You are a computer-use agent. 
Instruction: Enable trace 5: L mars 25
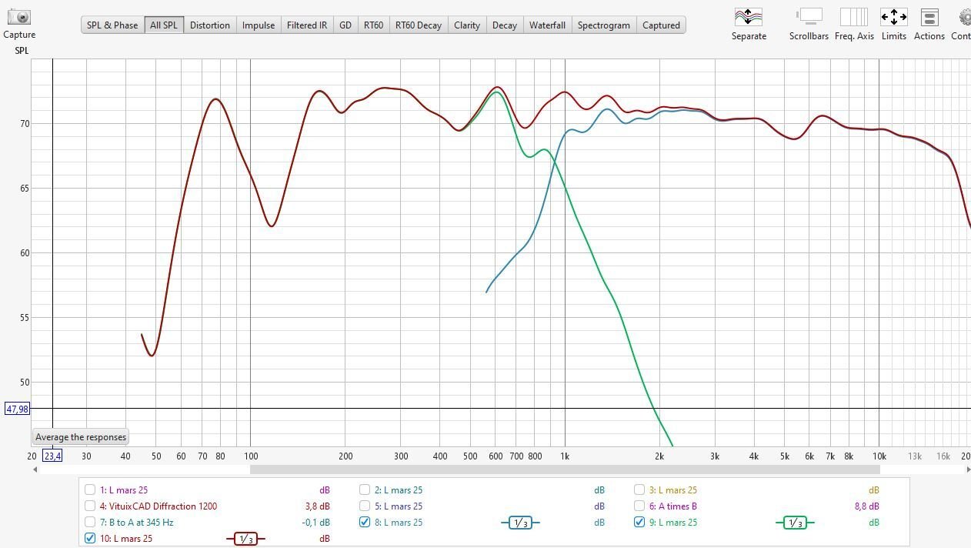(365, 506)
